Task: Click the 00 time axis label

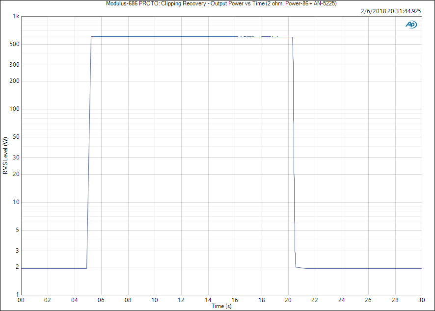Action: coord(21,300)
